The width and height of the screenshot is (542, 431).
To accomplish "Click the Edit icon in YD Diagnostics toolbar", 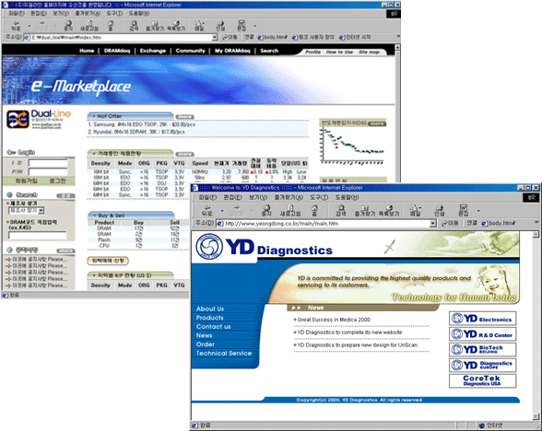I will [463, 210].
